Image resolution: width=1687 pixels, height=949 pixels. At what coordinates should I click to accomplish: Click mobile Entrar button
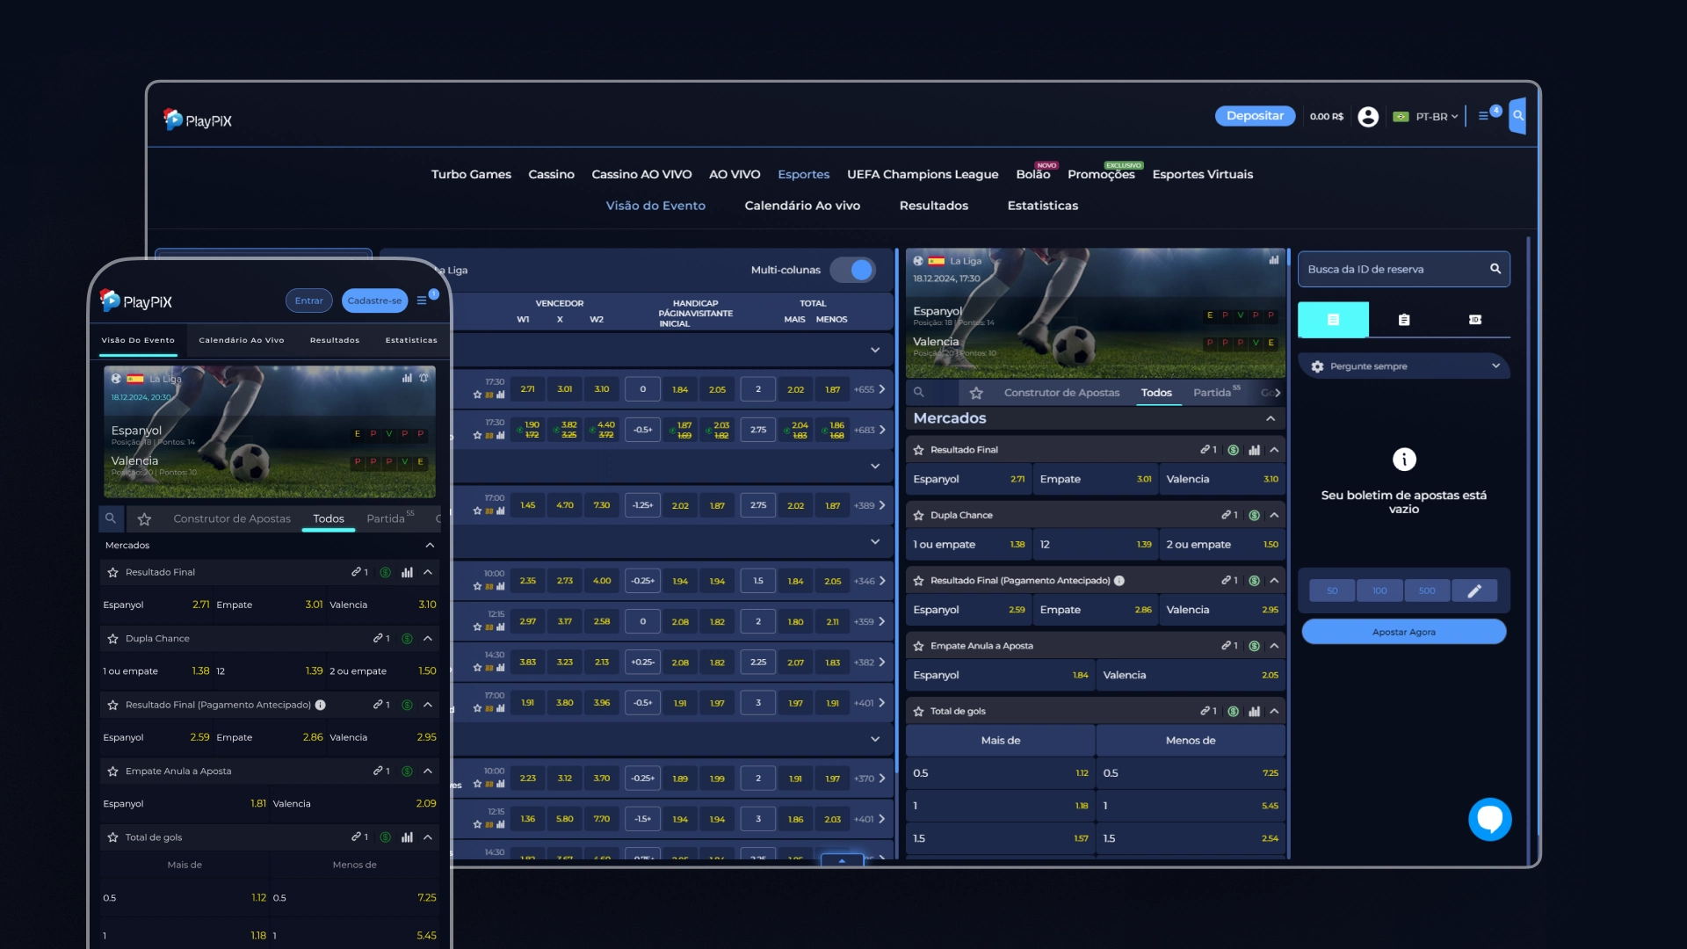308,301
